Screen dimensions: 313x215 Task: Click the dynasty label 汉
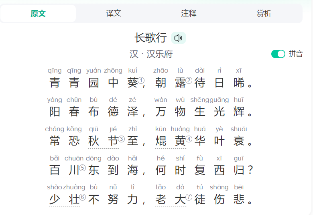pos(134,54)
